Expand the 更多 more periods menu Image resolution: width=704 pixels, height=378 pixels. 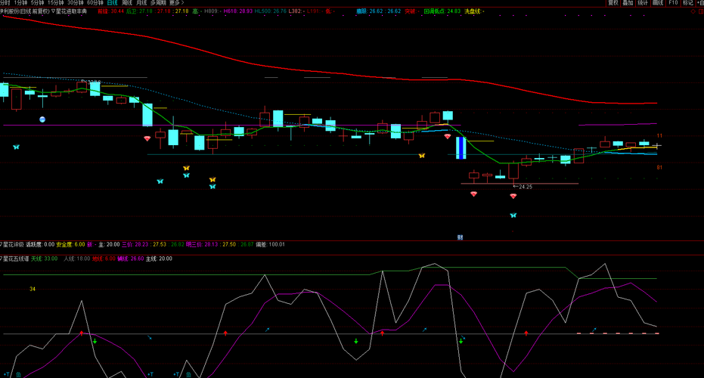(x=176, y=3)
